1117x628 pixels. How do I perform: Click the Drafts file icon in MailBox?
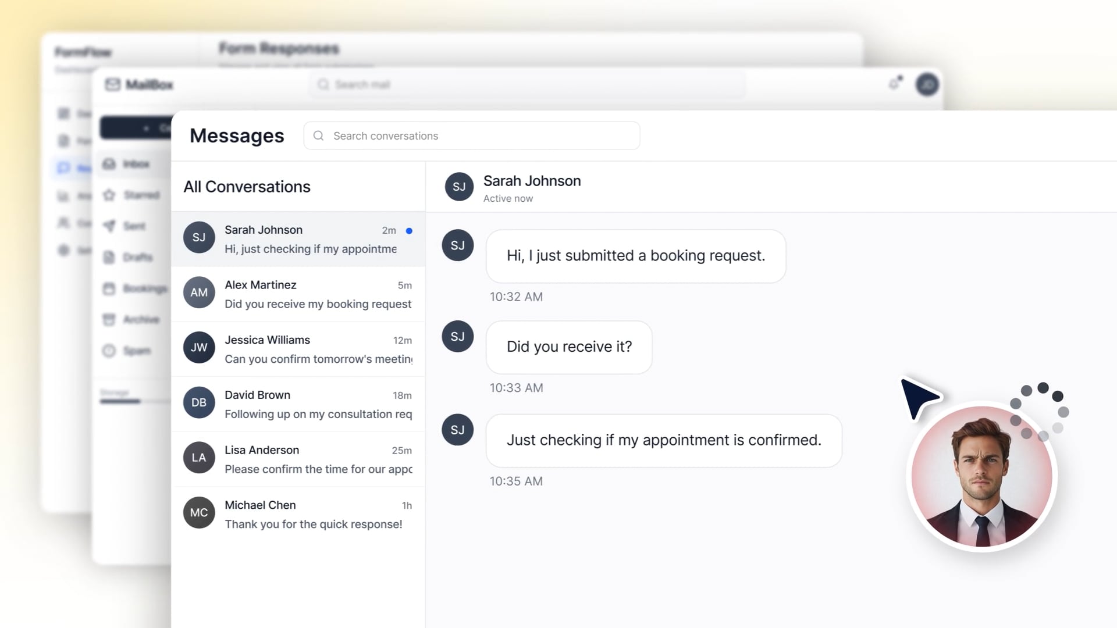pyautogui.click(x=109, y=257)
